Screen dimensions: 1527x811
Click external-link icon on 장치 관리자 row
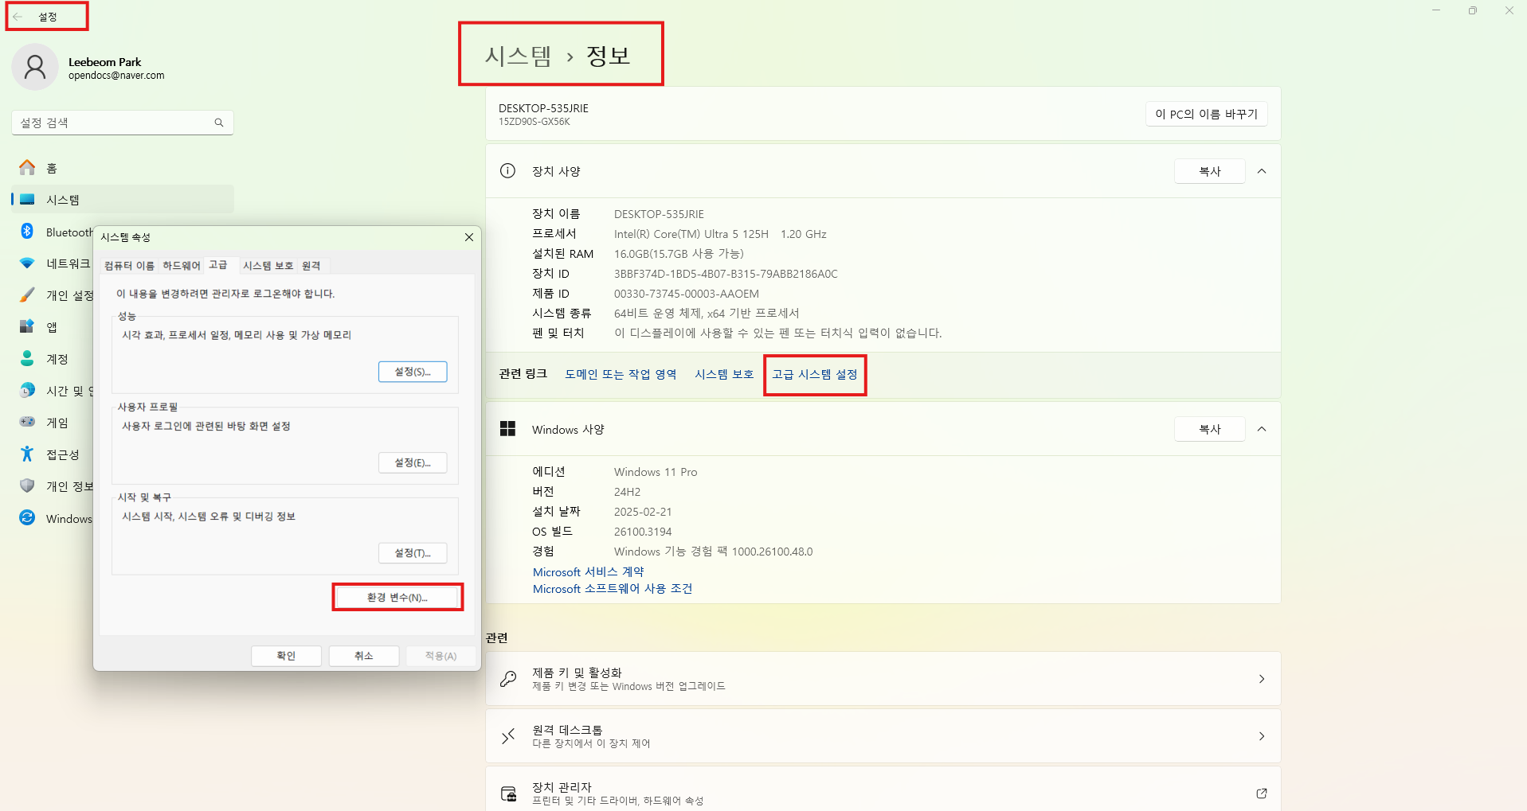pyautogui.click(x=1262, y=793)
